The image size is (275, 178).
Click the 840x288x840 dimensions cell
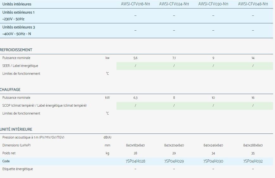pyautogui.click(x=253, y=145)
